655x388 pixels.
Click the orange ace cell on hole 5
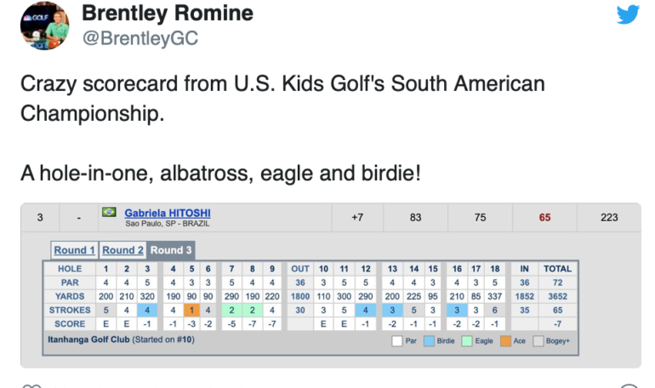click(x=191, y=311)
